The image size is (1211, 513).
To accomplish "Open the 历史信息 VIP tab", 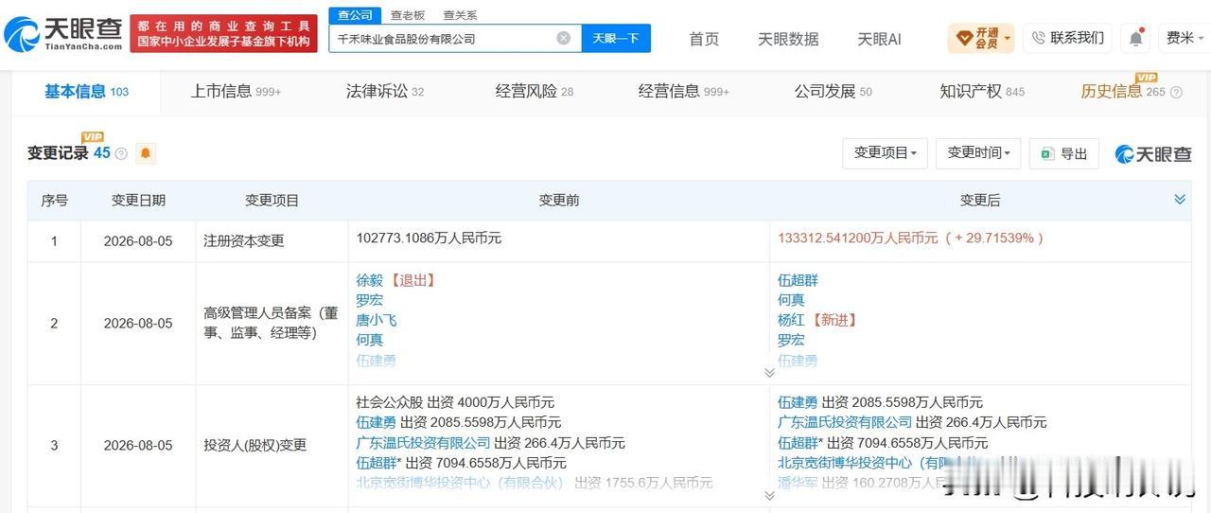I will pyautogui.click(x=1123, y=92).
